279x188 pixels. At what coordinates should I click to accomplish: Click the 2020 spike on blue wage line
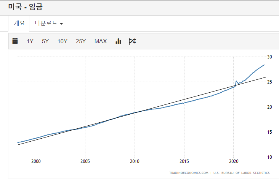pyautogui.click(x=236, y=81)
